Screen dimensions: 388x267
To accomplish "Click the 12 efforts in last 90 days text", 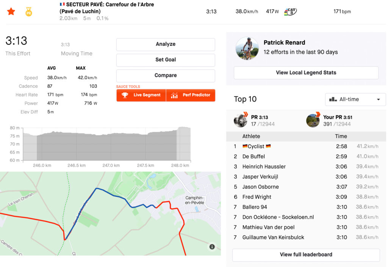I will (300, 52).
